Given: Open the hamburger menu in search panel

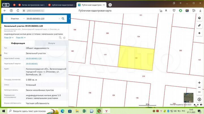Looking at the screenshot, I should point(6,19).
